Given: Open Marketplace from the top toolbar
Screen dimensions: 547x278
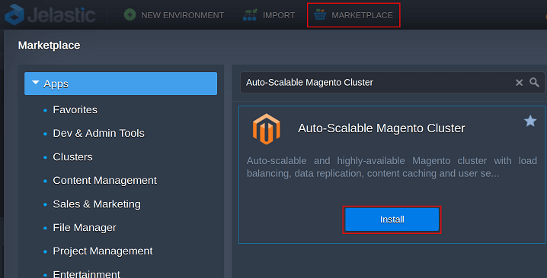Looking at the screenshot, I should pyautogui.click(x=353, y=15).
